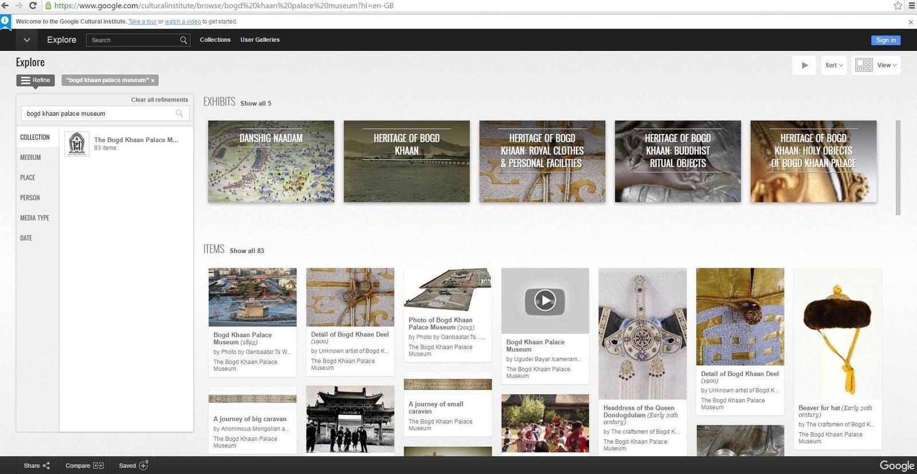Open the Sort dropdown
The width and height of the screenshot is (917, 474).
point(833,65)
